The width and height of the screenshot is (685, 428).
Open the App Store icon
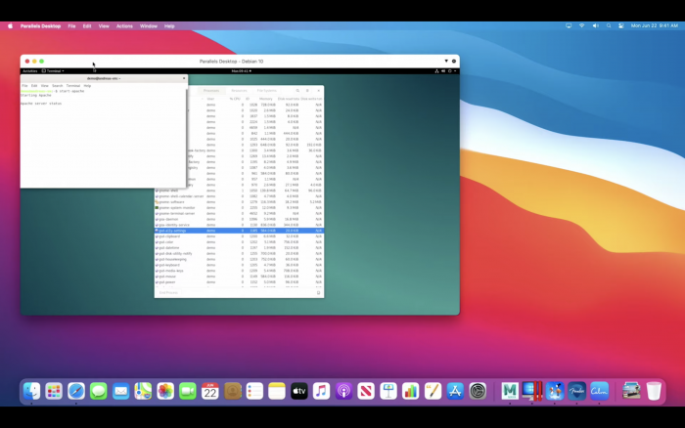coord(455,391)
